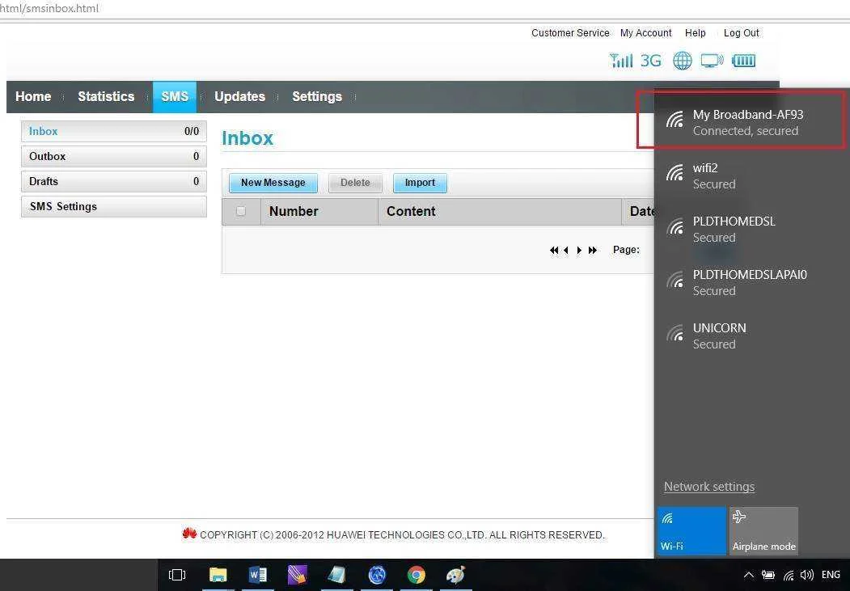Select the SMS tab

pyautogui.click(x=175, y=97)
